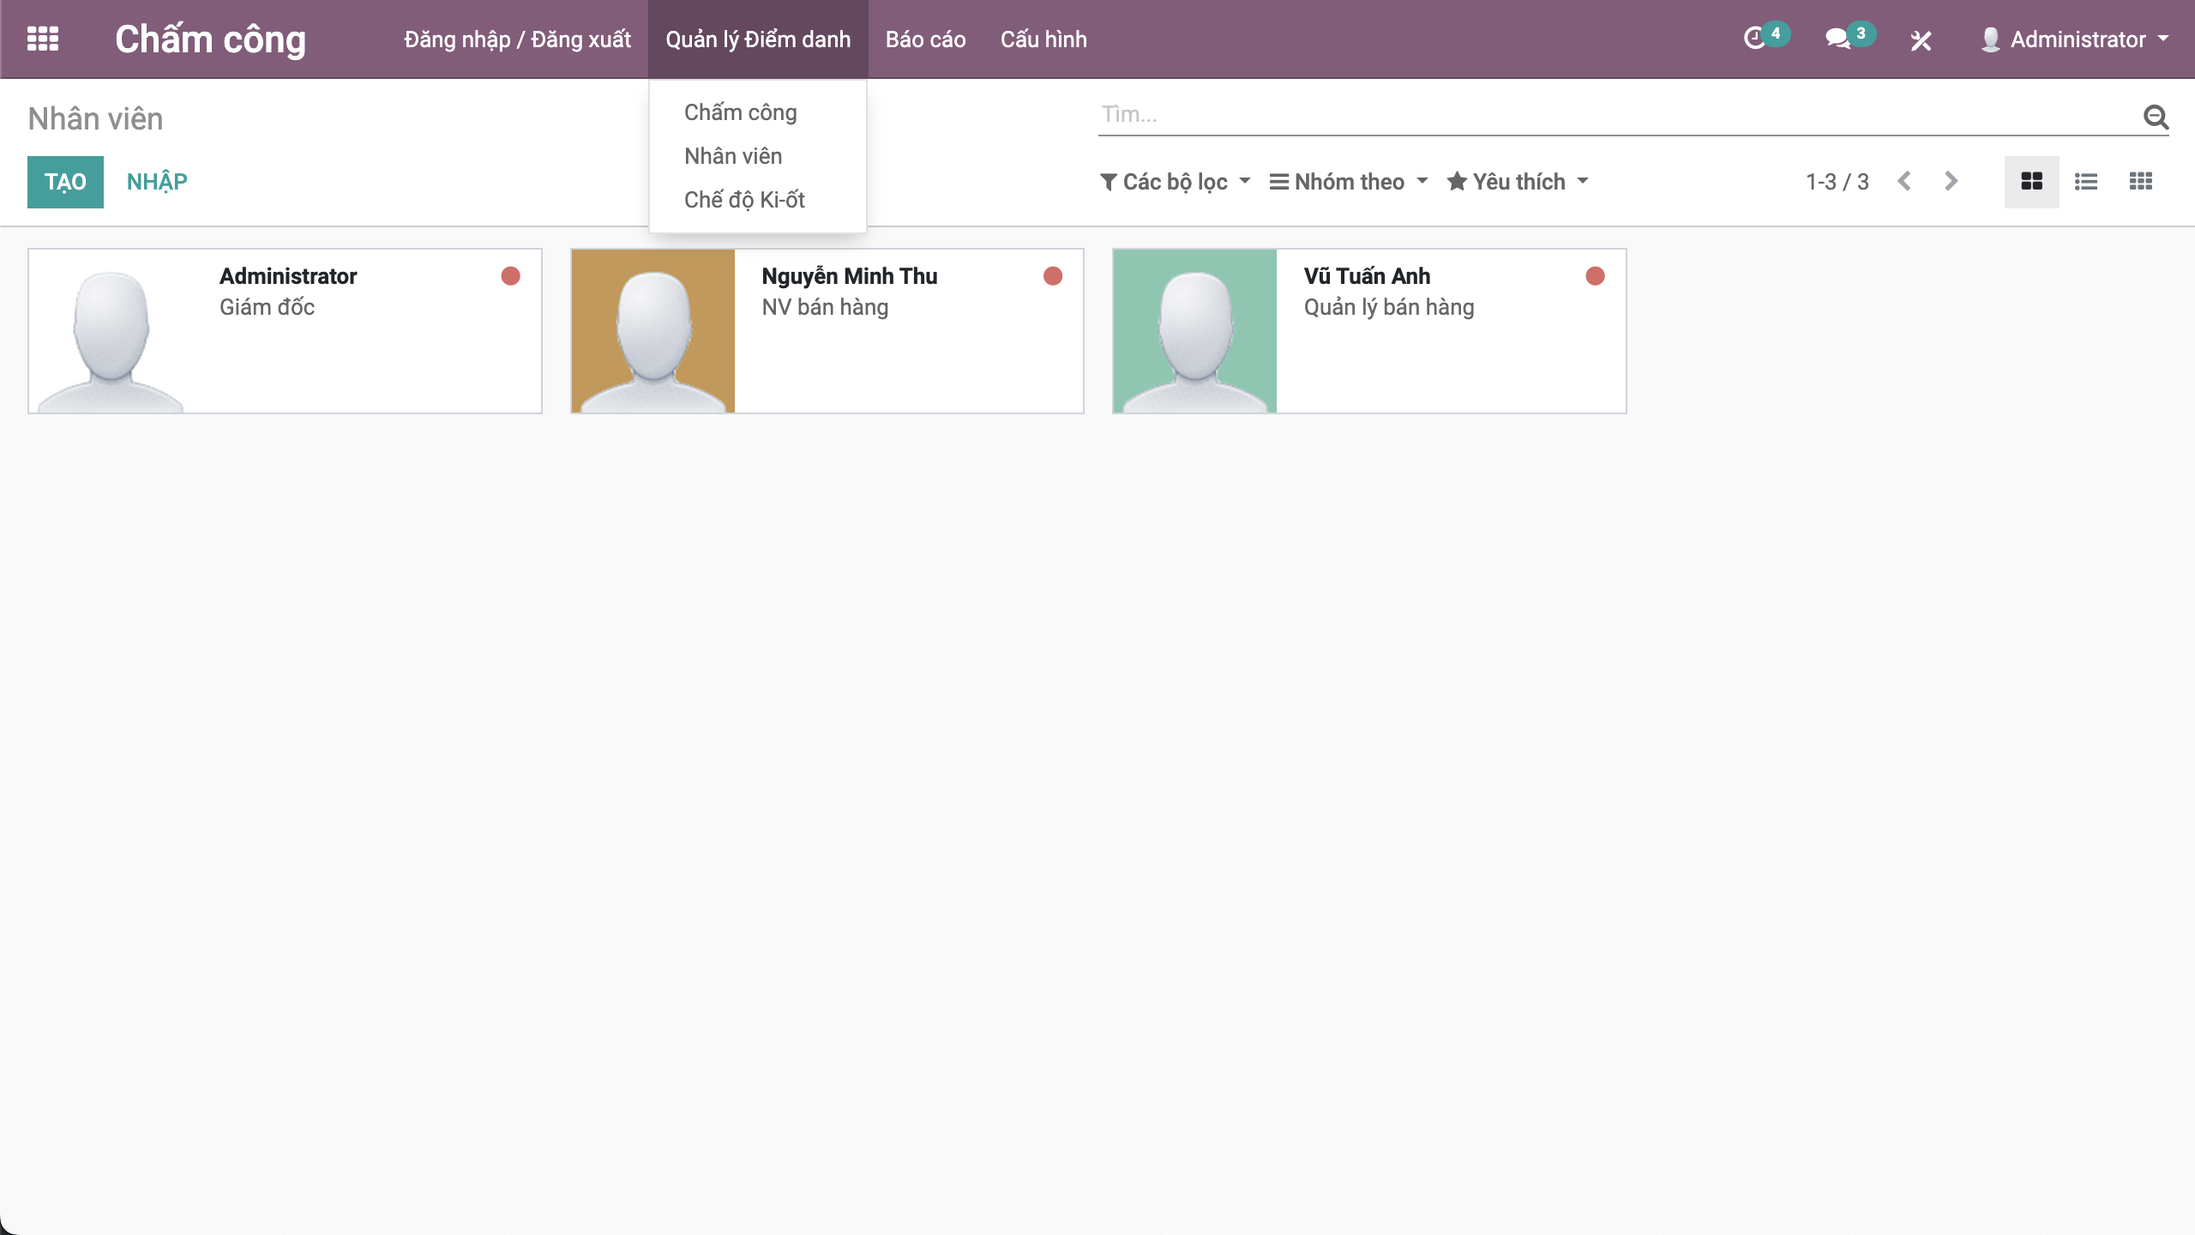Screen dimensions: 2195x1235
Task: Select Chấm công in the dropdown menu
Action: pyautogui.click(x=740, y=112)
